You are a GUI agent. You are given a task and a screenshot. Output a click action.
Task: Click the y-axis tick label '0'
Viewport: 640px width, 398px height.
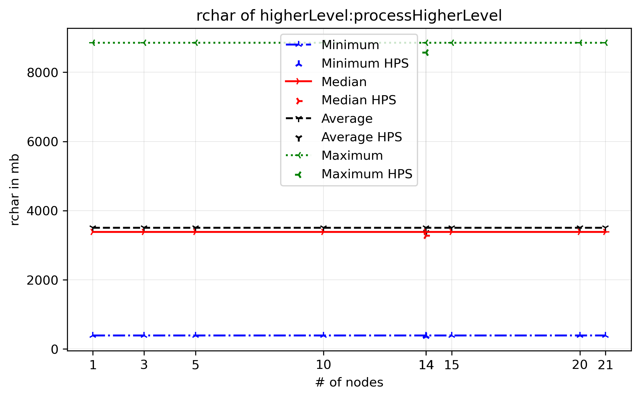coord(55,350)
